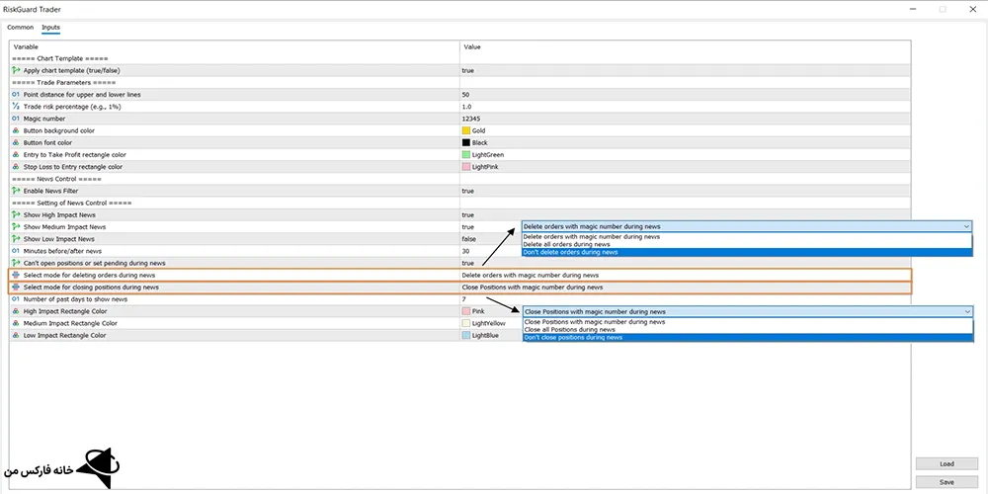Toggle the true value of Apply chart template
Screen dimensions: 988x494
pyautogui.click(x=467, y=70)
